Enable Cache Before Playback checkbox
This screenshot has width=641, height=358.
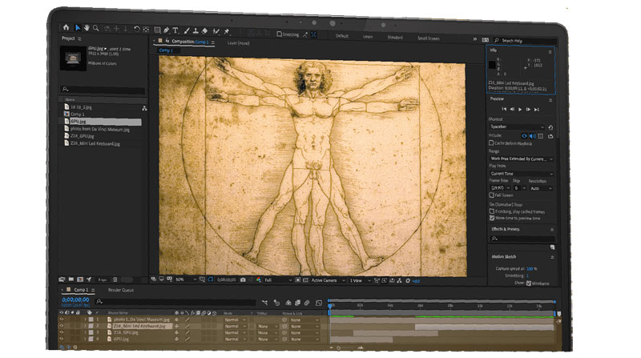[491, 143]
